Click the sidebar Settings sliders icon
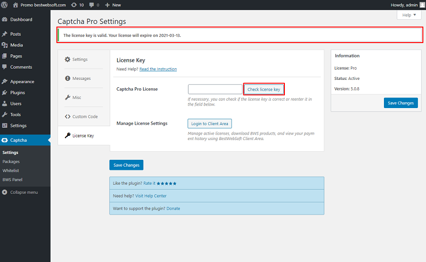 click(4, 126)
